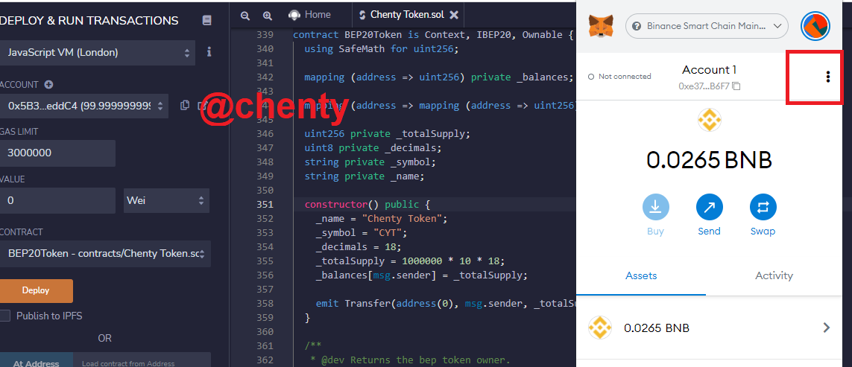Viewport: 852px width, 367px height.
Task: Click the 'constructor() public {' code line
Action: pyautogui.click(x=367, y=205)
